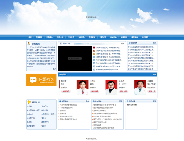This screenshot has height=141, width=184.
Task: Click 详细介绍 button under 马建国
Action: 152,91
